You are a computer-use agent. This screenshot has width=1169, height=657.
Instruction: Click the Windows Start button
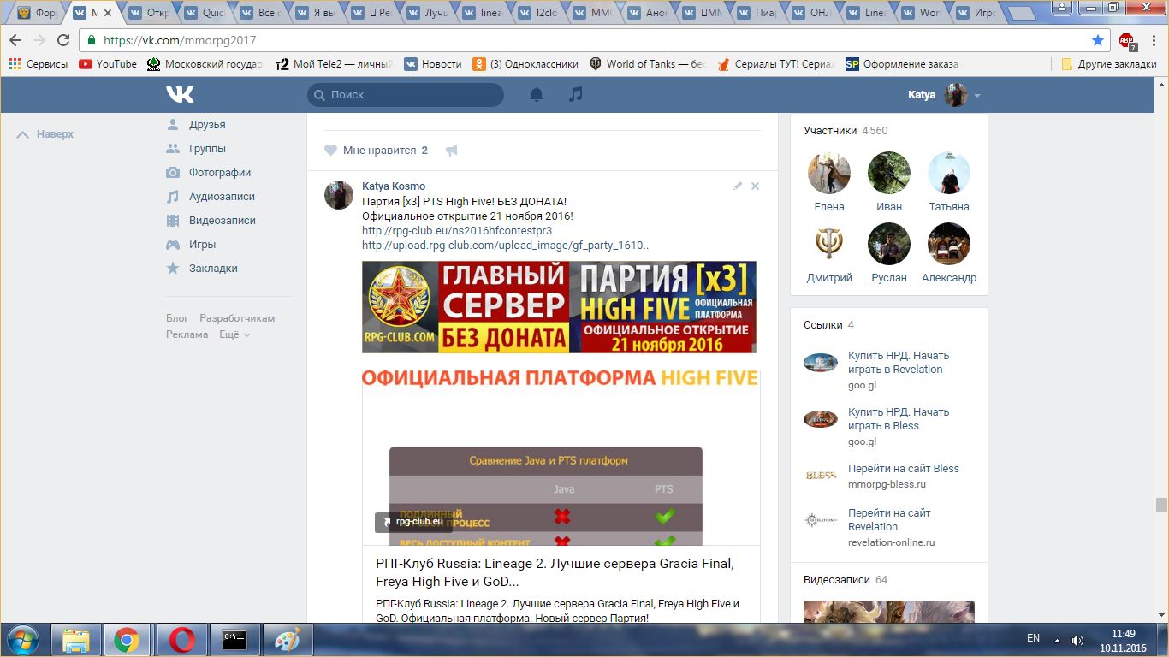click(21, 639)
